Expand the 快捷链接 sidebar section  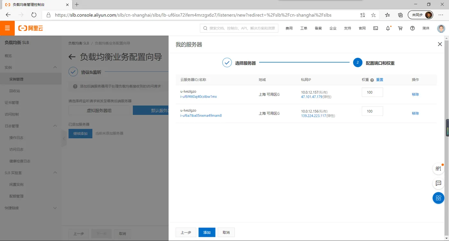point(55,208)
